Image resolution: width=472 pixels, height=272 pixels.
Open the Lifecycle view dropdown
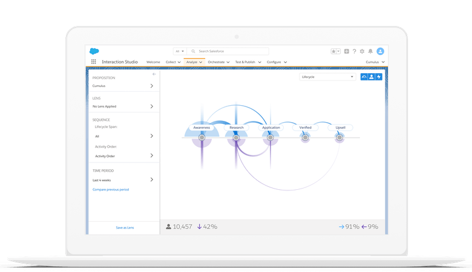327,77
